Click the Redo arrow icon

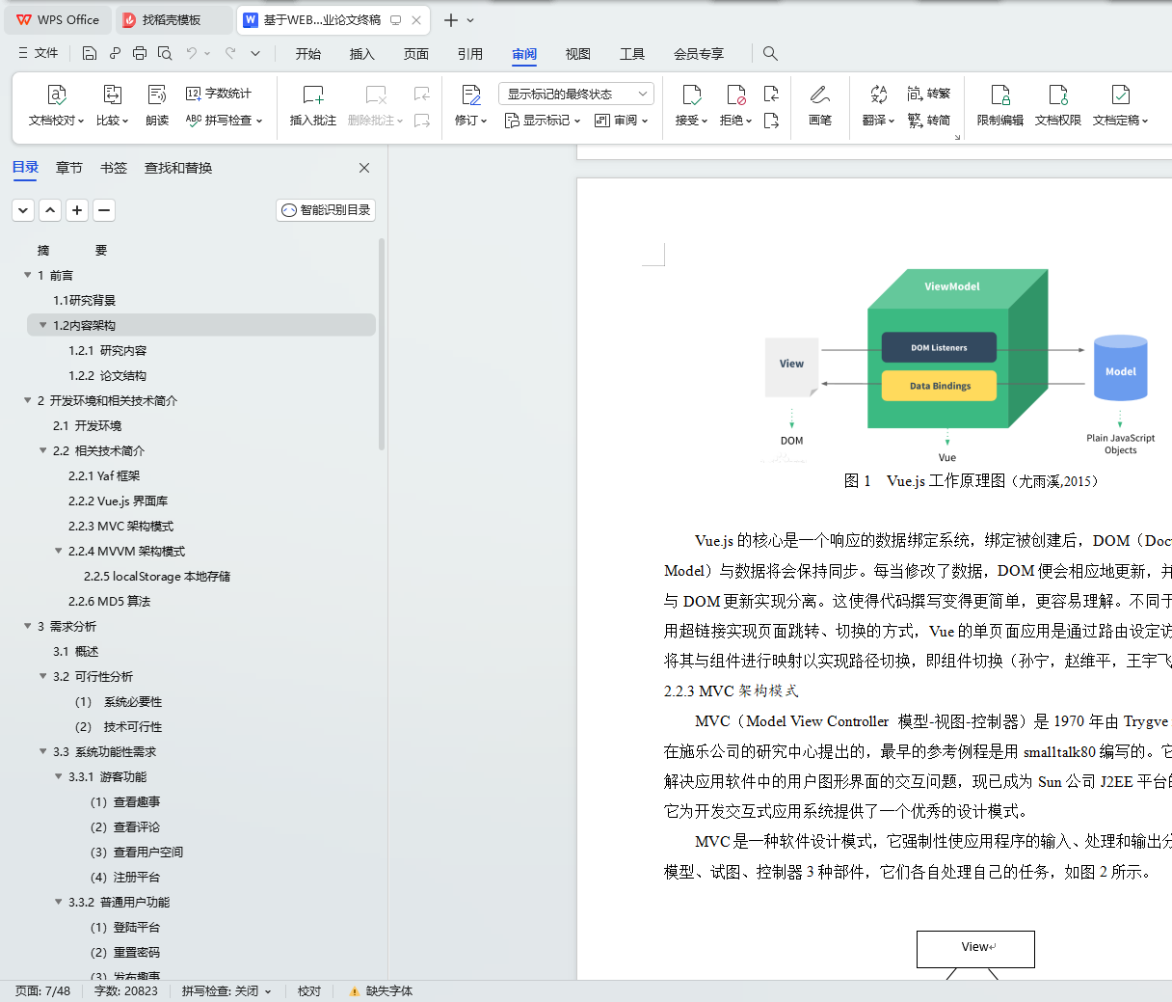tap(230, 53)
